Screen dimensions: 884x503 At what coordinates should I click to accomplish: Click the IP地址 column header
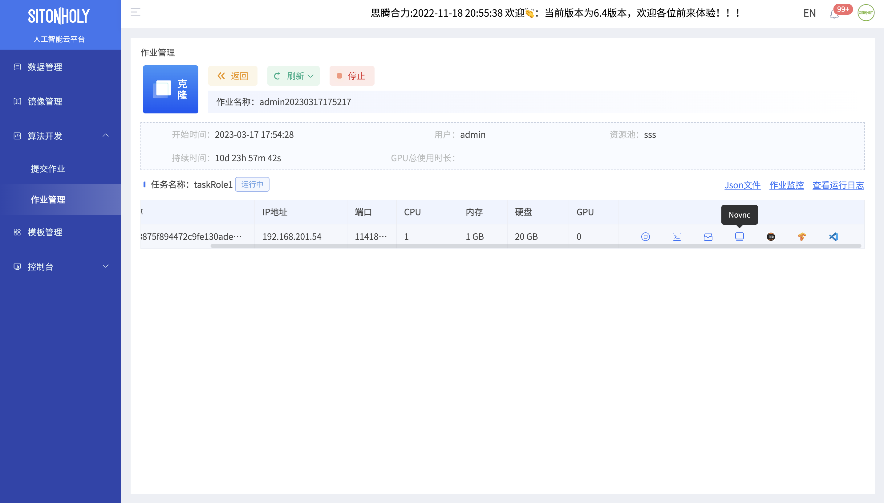(301, 212)
